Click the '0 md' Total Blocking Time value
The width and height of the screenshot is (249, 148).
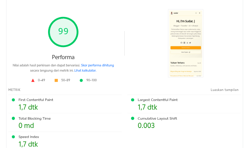(x=26, y=126)
